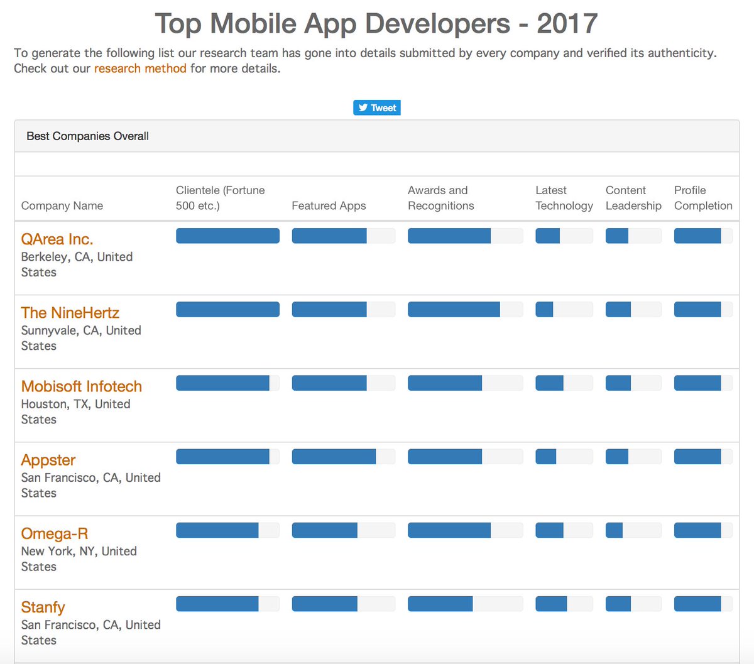Click Stanfy Profile Completion bar
754x664 pixels.
(x=703, y=604)
